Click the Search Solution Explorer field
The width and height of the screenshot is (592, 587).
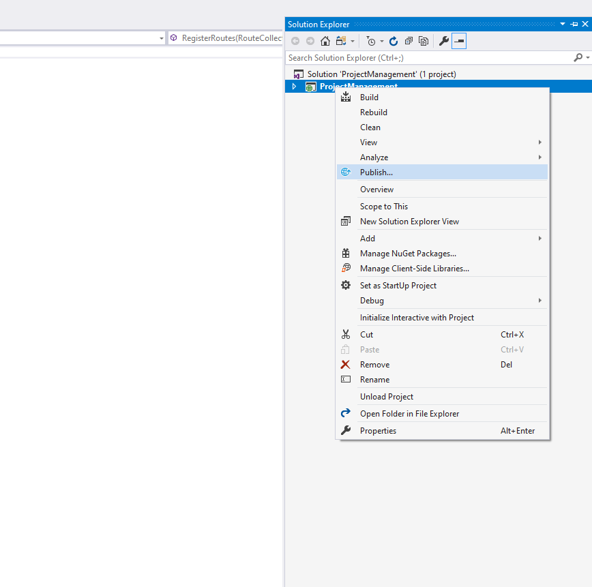point(426,58)
